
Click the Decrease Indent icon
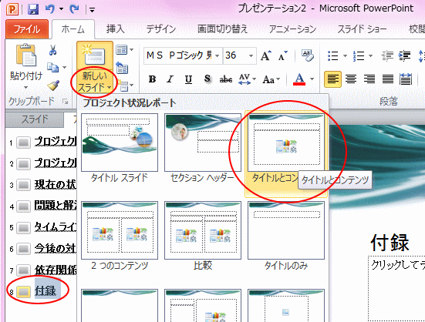click(x=387, y=56)
